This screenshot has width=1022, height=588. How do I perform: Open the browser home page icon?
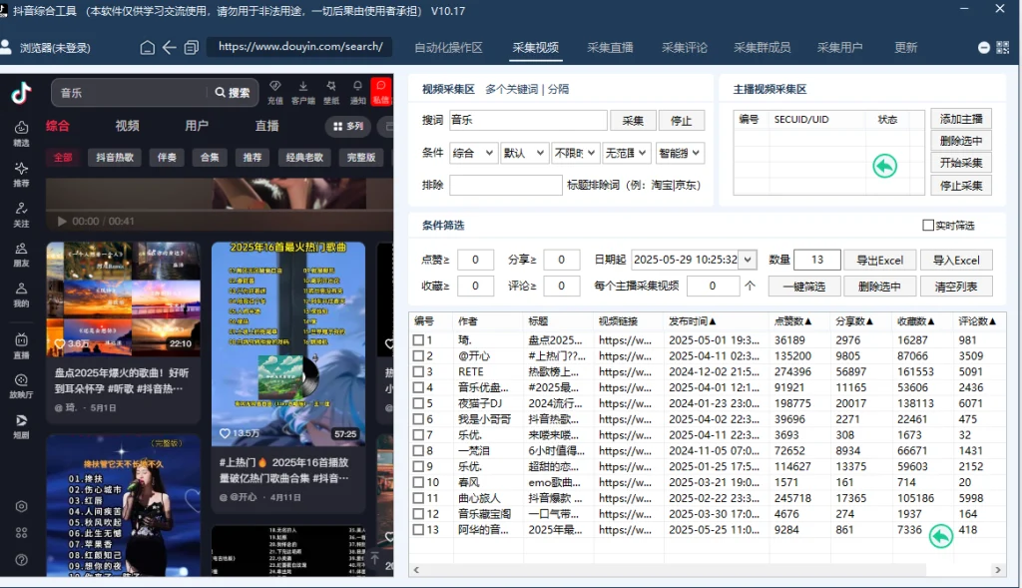click(x=148, y=48)
